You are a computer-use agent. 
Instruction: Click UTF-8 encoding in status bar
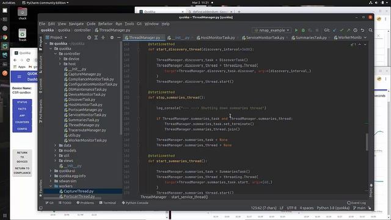[291, 208]
